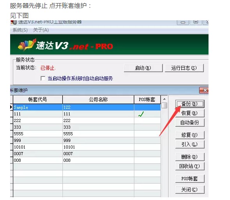Click the 备份(B) backup button

point(190,104)
